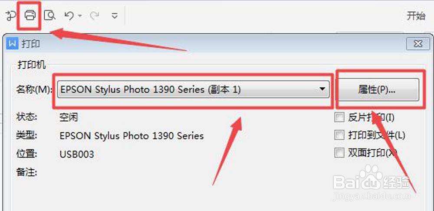Open printer 属性(P)... settings
The width and height of the screenshot is (434, 211).
click(x=377, y=89)
